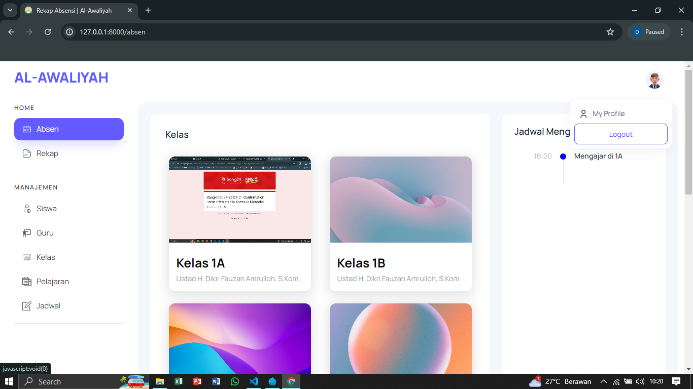
Task: Click the Jadwal edit icon
Action: (27, 306)
